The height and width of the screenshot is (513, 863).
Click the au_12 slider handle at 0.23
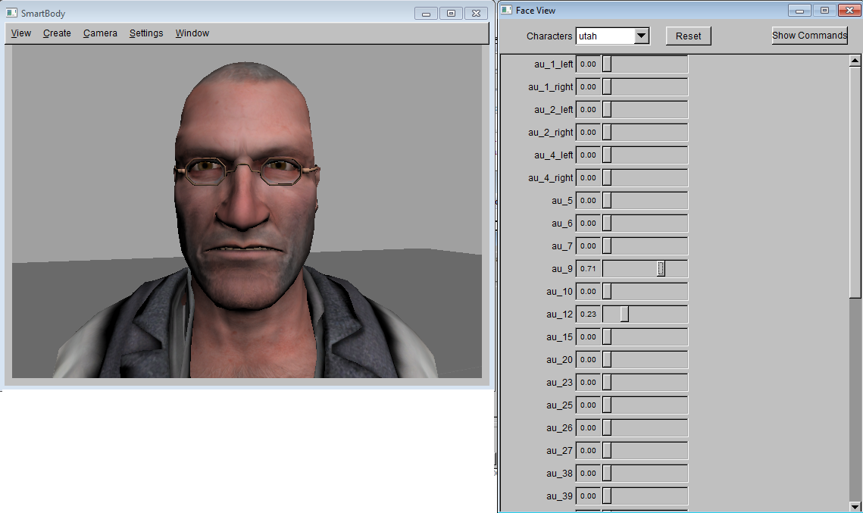point(624,314)
